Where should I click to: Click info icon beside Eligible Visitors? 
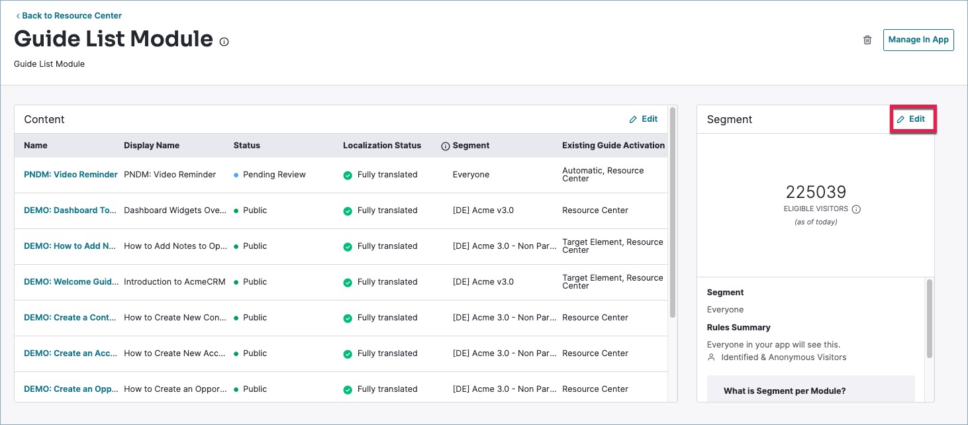[x=856, y=209]
